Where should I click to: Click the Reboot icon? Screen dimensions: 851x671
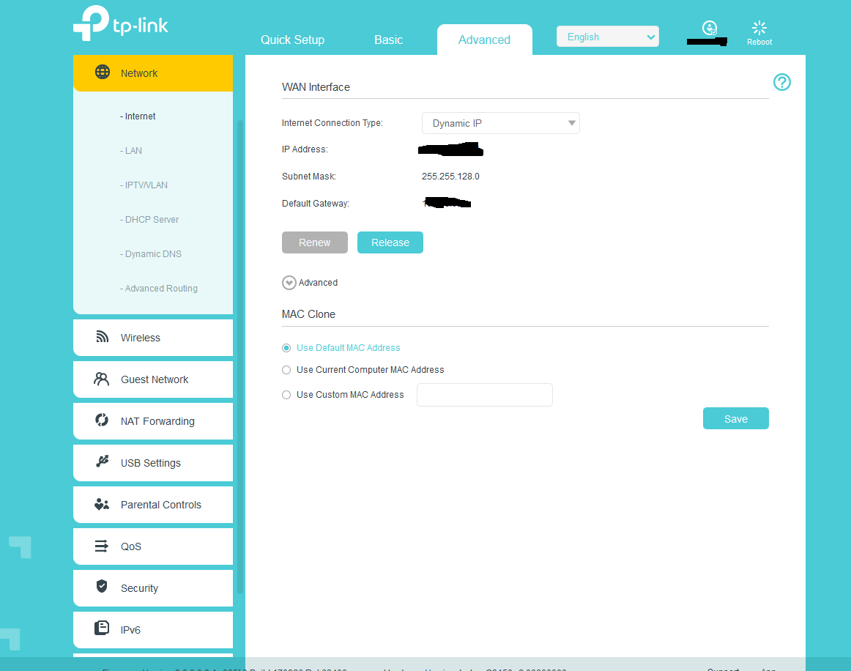[759, 29]
